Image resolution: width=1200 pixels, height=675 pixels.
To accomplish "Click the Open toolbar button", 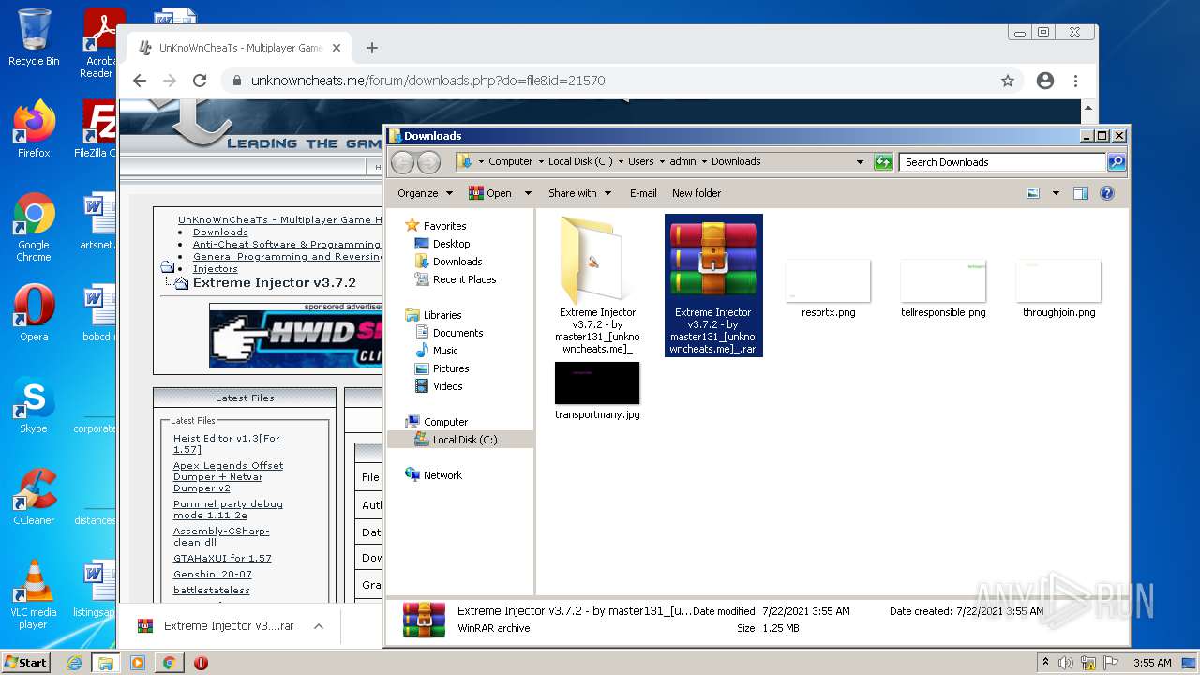I will (x=490, y=193).
